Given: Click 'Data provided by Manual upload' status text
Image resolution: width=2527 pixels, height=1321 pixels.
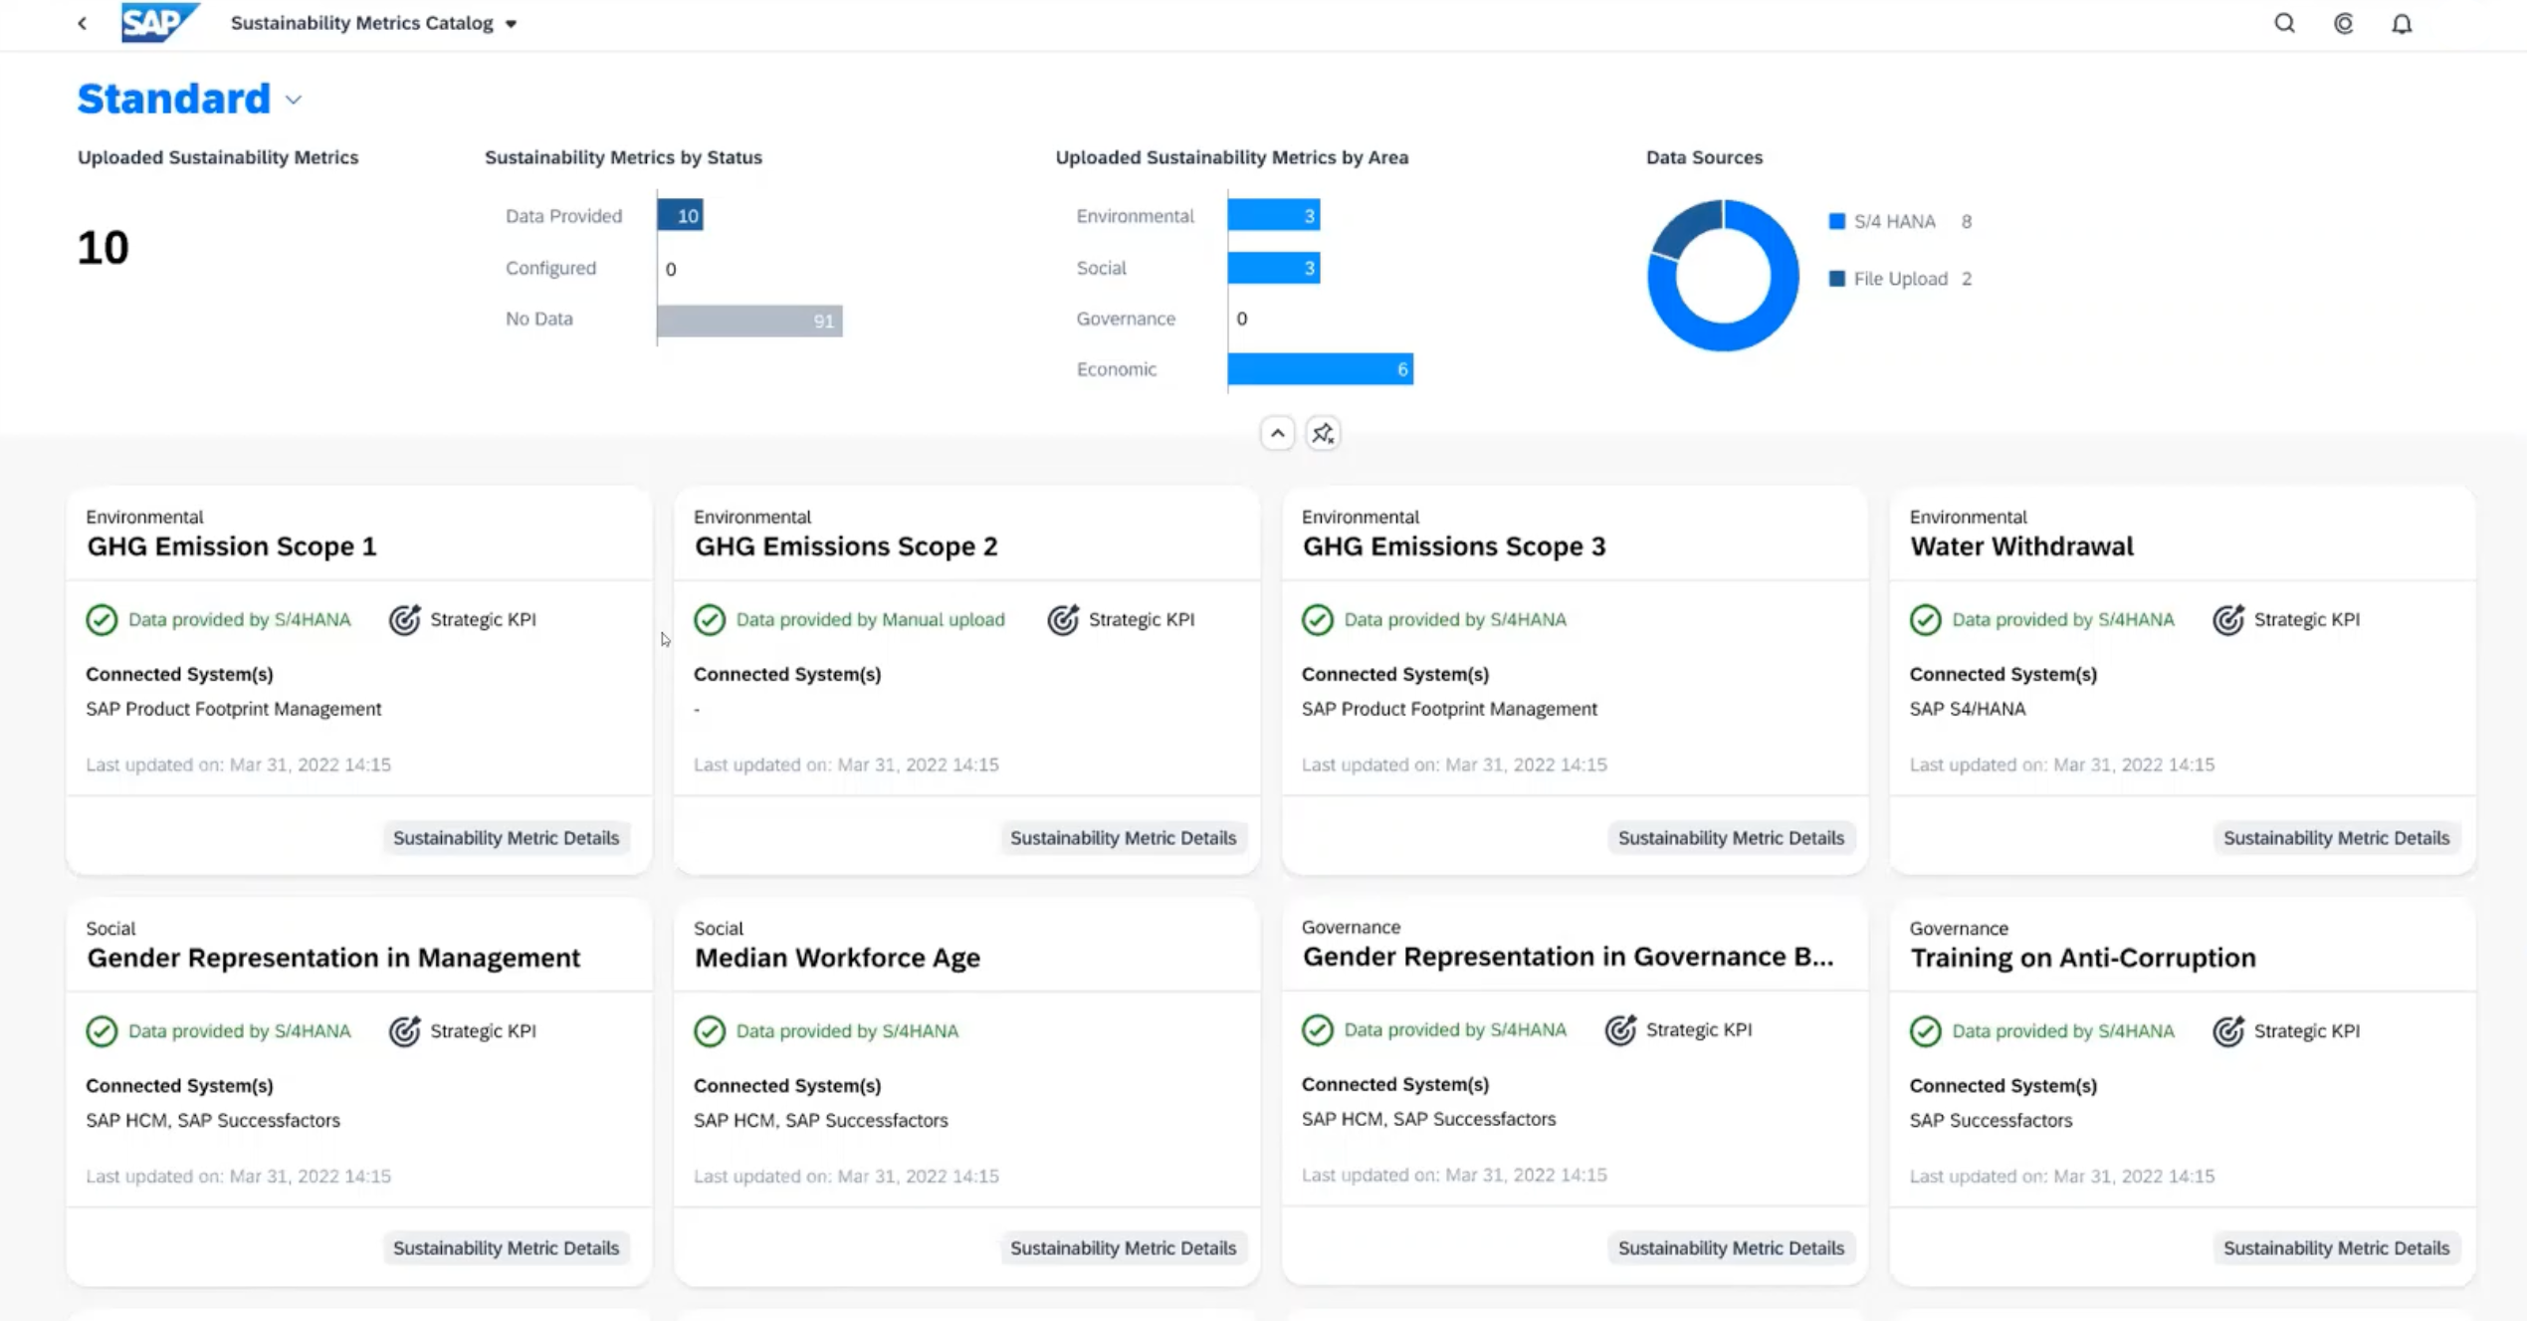Looking at the screenshot, I should tap(870, 619).
